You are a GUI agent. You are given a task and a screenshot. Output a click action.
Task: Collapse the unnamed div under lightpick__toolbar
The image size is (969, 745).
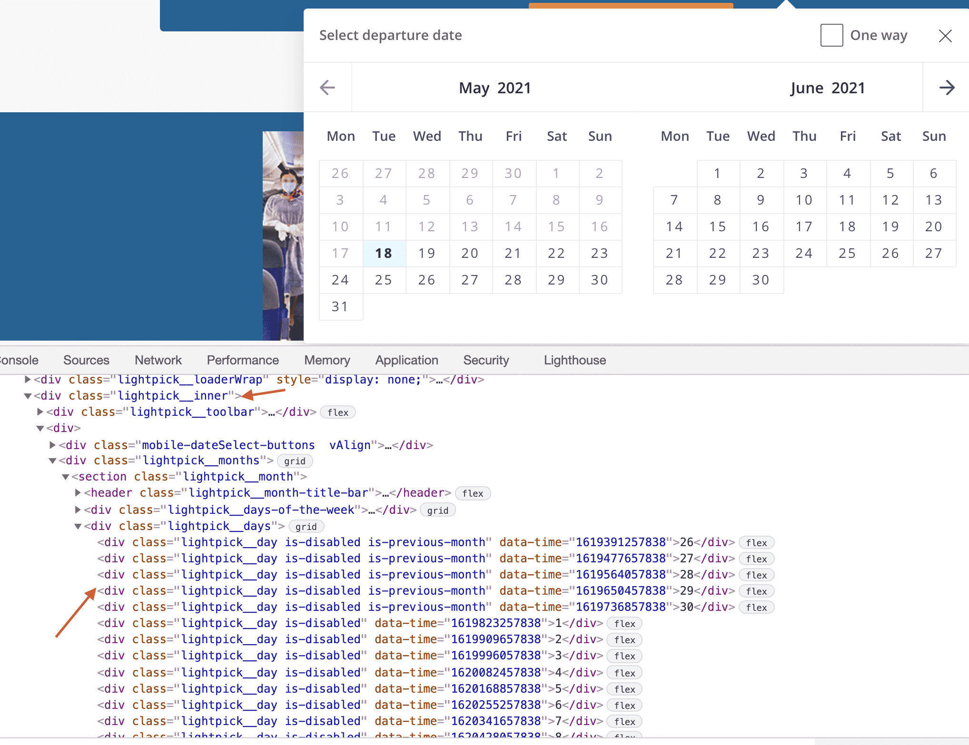pyautogui.click(x=40, y=428)
